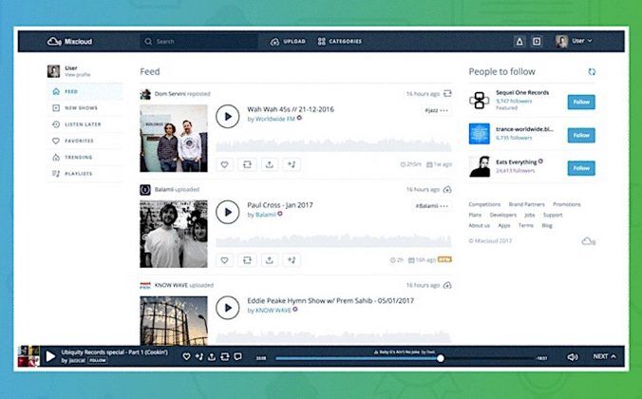This screenshot has height=399, width=642.
Task: Add now-playing show to playlist in player
Action: [x=199, y=356]
